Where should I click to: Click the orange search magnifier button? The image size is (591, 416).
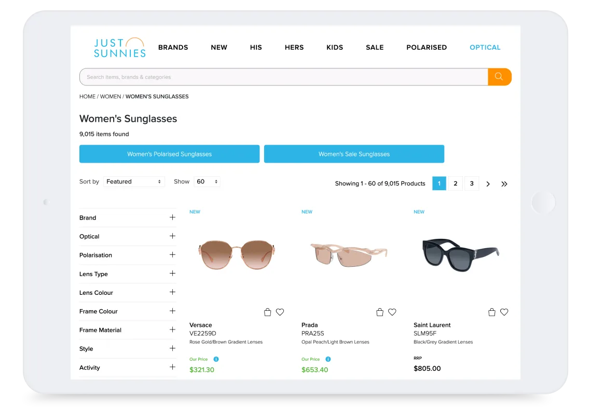pos(499,77)
